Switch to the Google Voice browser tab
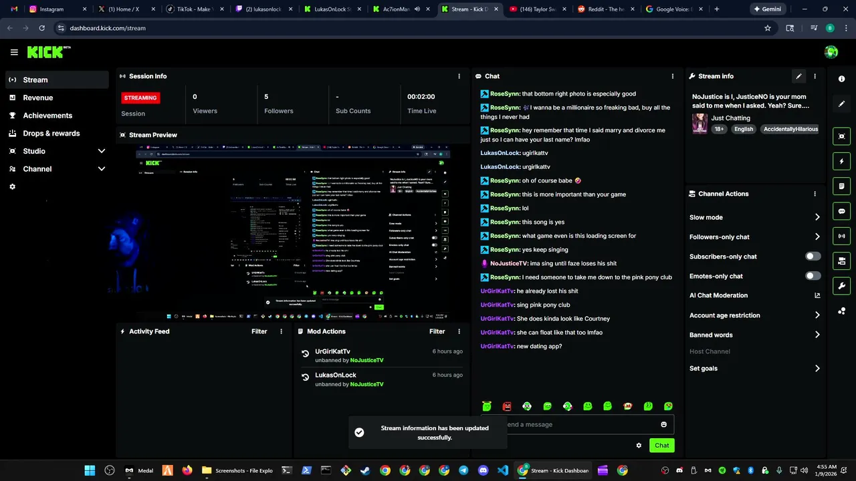 [x=674, y=9]
